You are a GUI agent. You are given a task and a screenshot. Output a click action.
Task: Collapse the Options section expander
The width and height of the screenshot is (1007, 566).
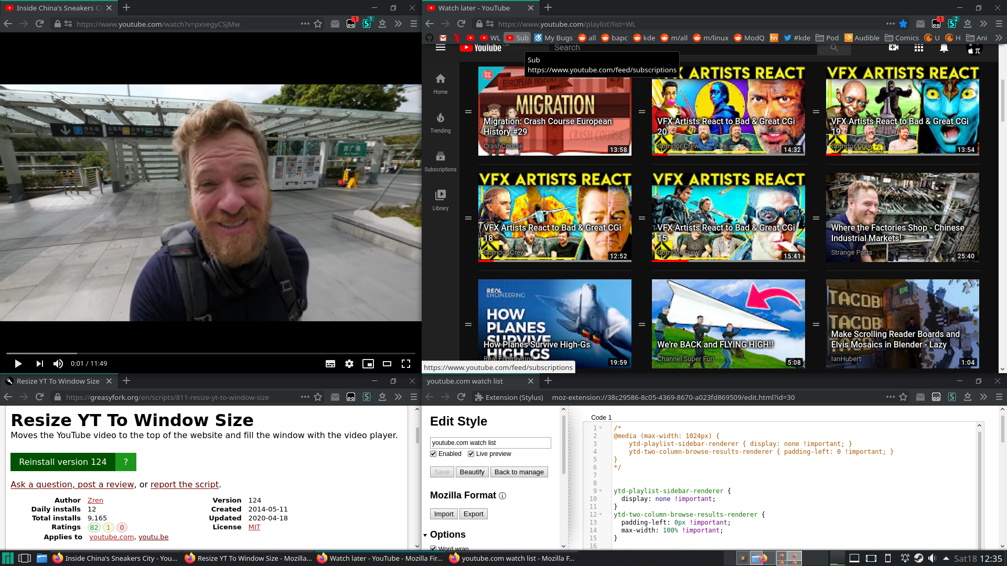coord(425,535)
